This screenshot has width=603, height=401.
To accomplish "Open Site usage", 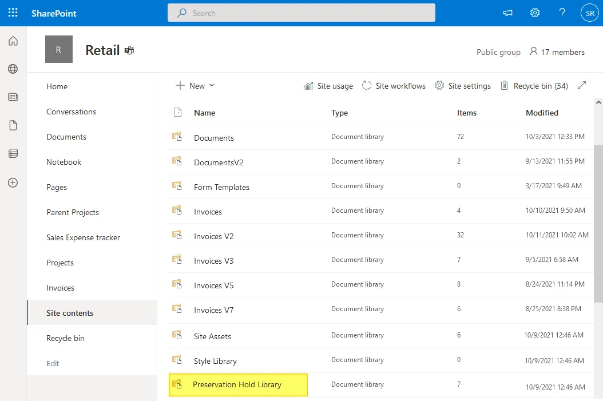I will [x=328, y=86].
